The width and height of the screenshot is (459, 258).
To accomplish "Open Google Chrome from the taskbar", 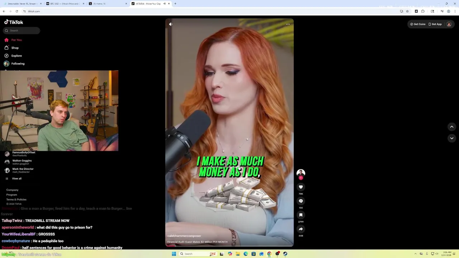I will [269, 254].
